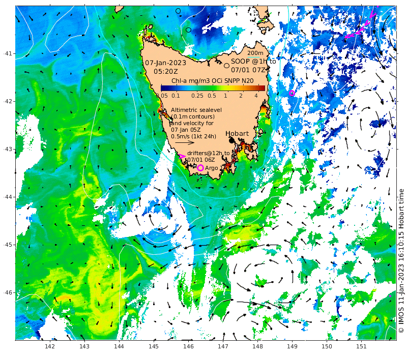Click the 'and velocity for' text
Image resolution: width=407 pixels, height=356 pixels.
192,123
